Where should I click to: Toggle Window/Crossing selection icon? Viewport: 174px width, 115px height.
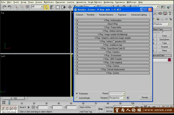click(x=63, y=7)
